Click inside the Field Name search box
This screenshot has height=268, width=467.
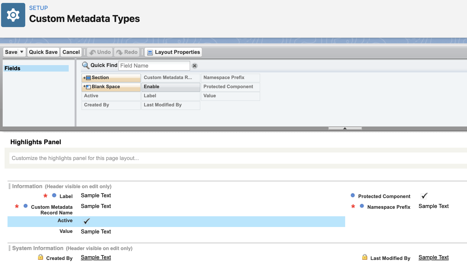pos(154,65)
